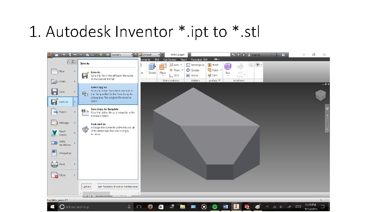Click the Mirror tool

point(192,75)
